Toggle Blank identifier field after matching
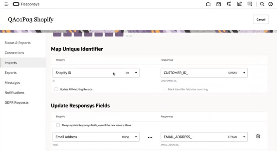The width and height of the screenshot is (277, 151). tap(164, 89)
